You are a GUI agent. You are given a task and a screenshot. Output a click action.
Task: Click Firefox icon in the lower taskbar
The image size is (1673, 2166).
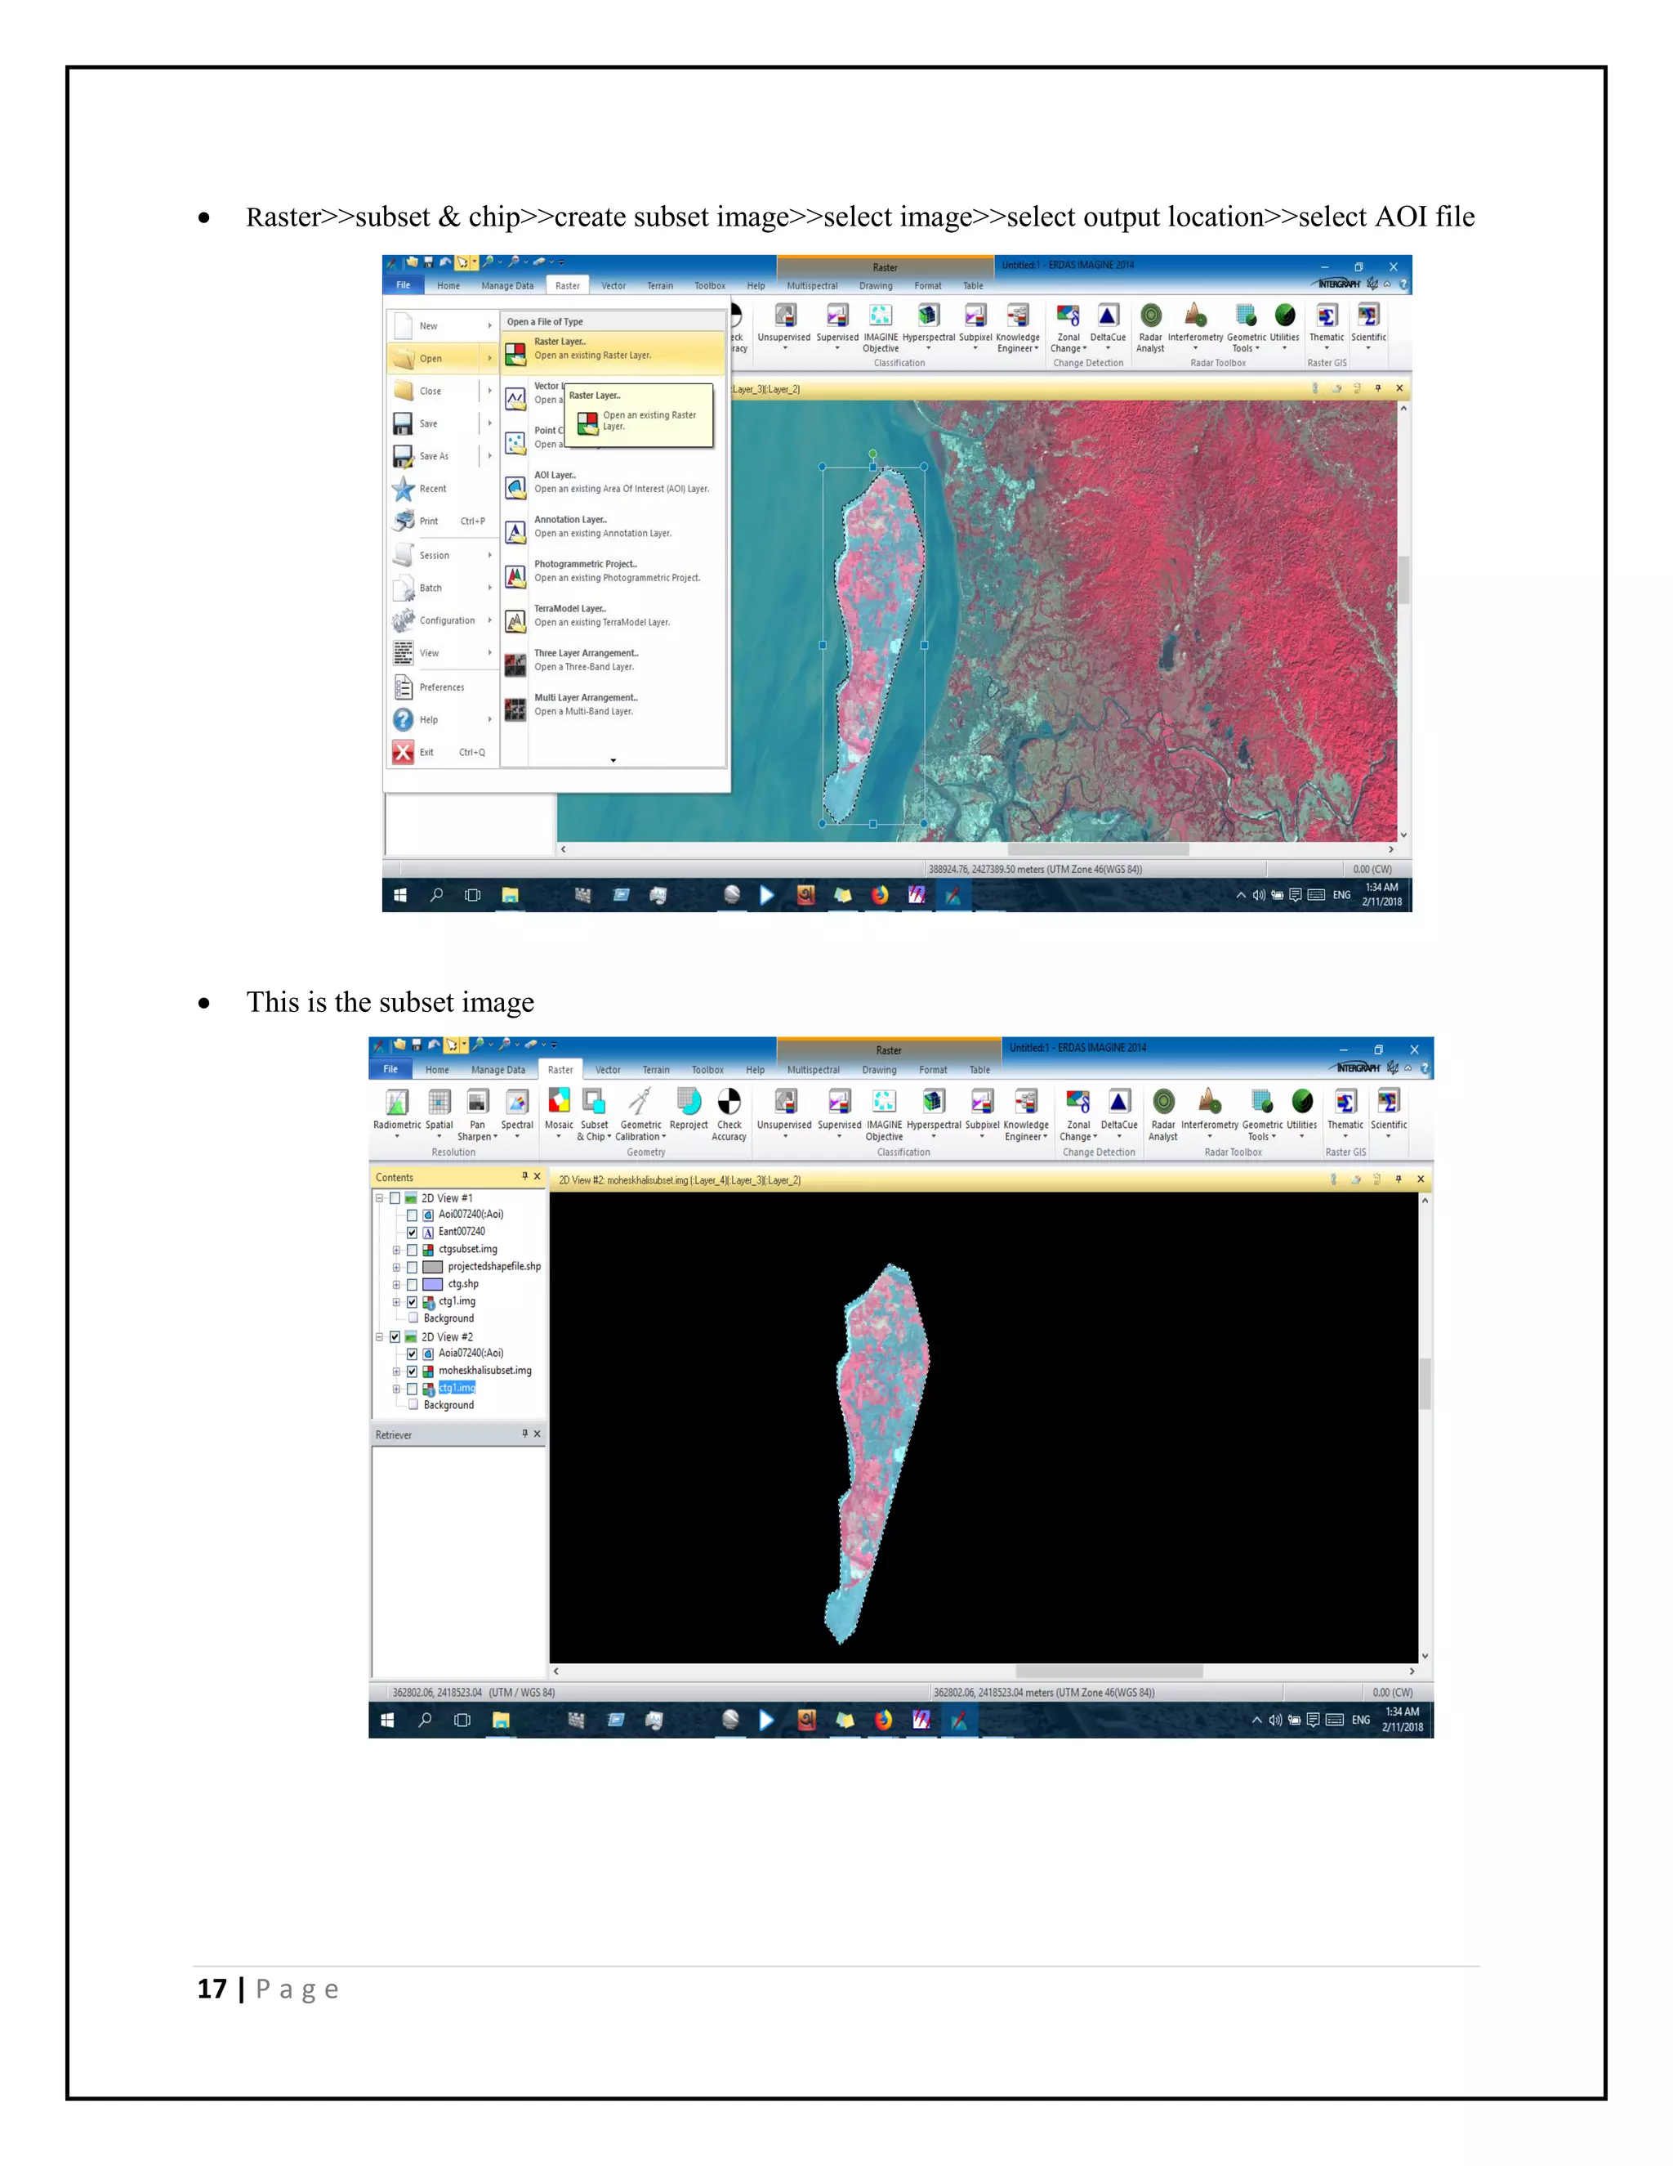(x=883, y=1720)
